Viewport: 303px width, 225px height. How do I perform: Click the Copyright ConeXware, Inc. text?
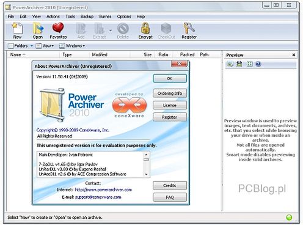coord(73,130)
